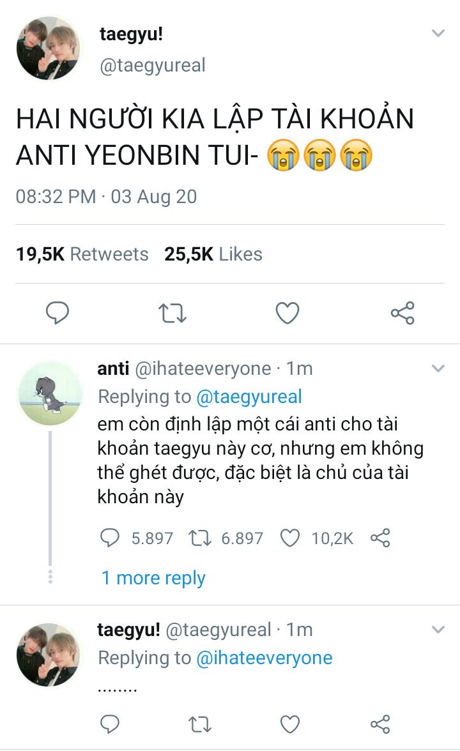Share anti's reply tweet

pyautogui.click(x=380, y=538)
